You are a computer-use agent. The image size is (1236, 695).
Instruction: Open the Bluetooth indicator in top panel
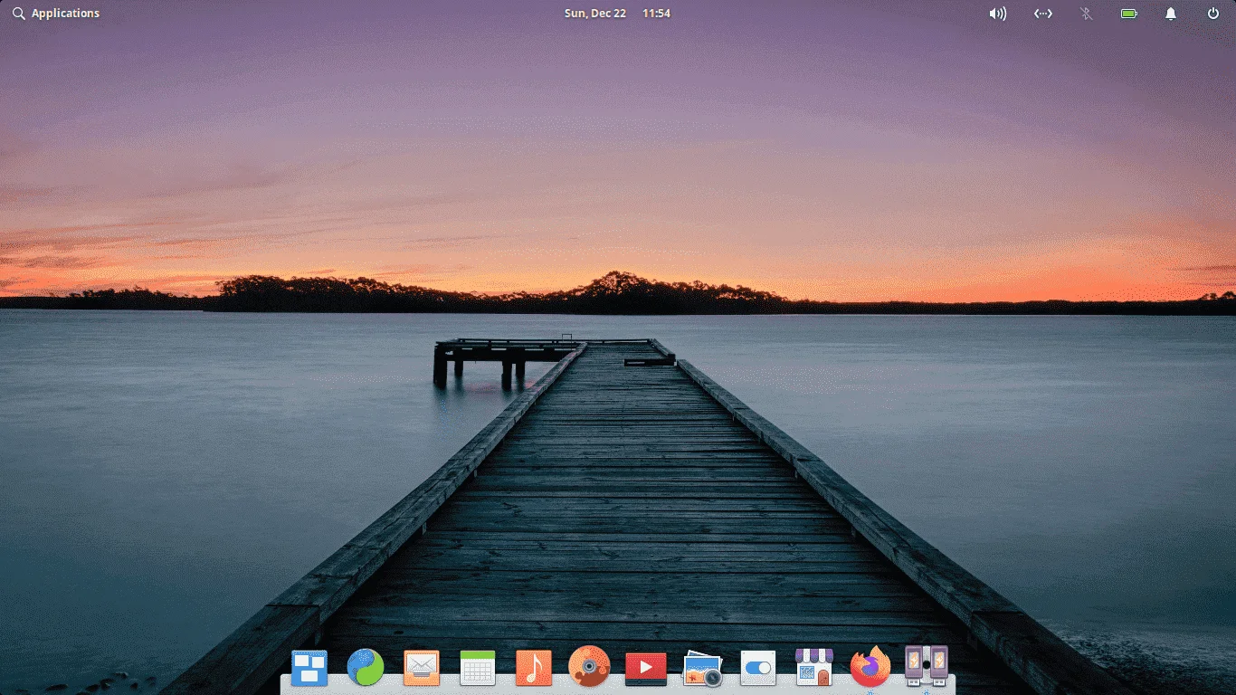click(1086, 14)
